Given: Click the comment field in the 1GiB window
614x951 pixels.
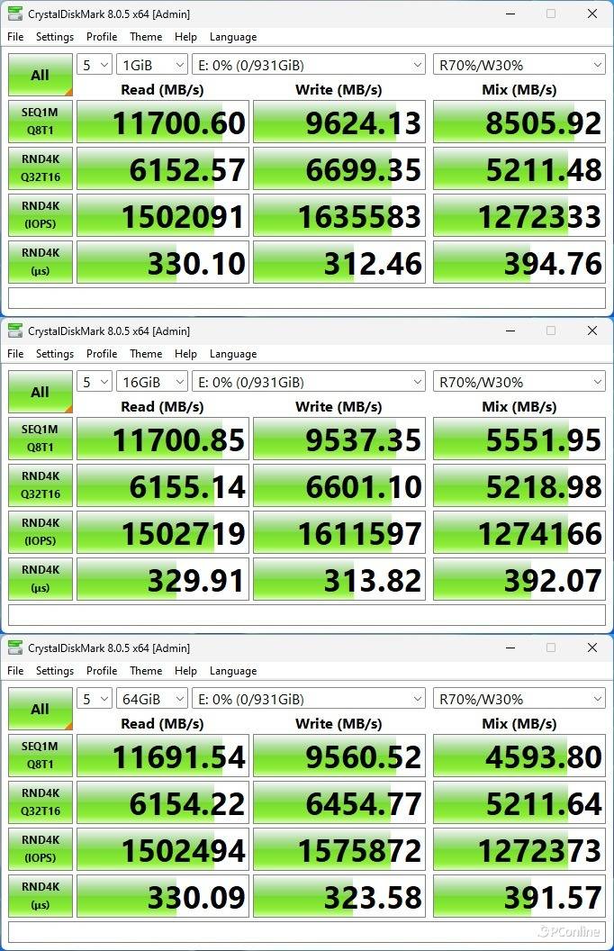Looking at the screenshot, I should pos(307,298).
